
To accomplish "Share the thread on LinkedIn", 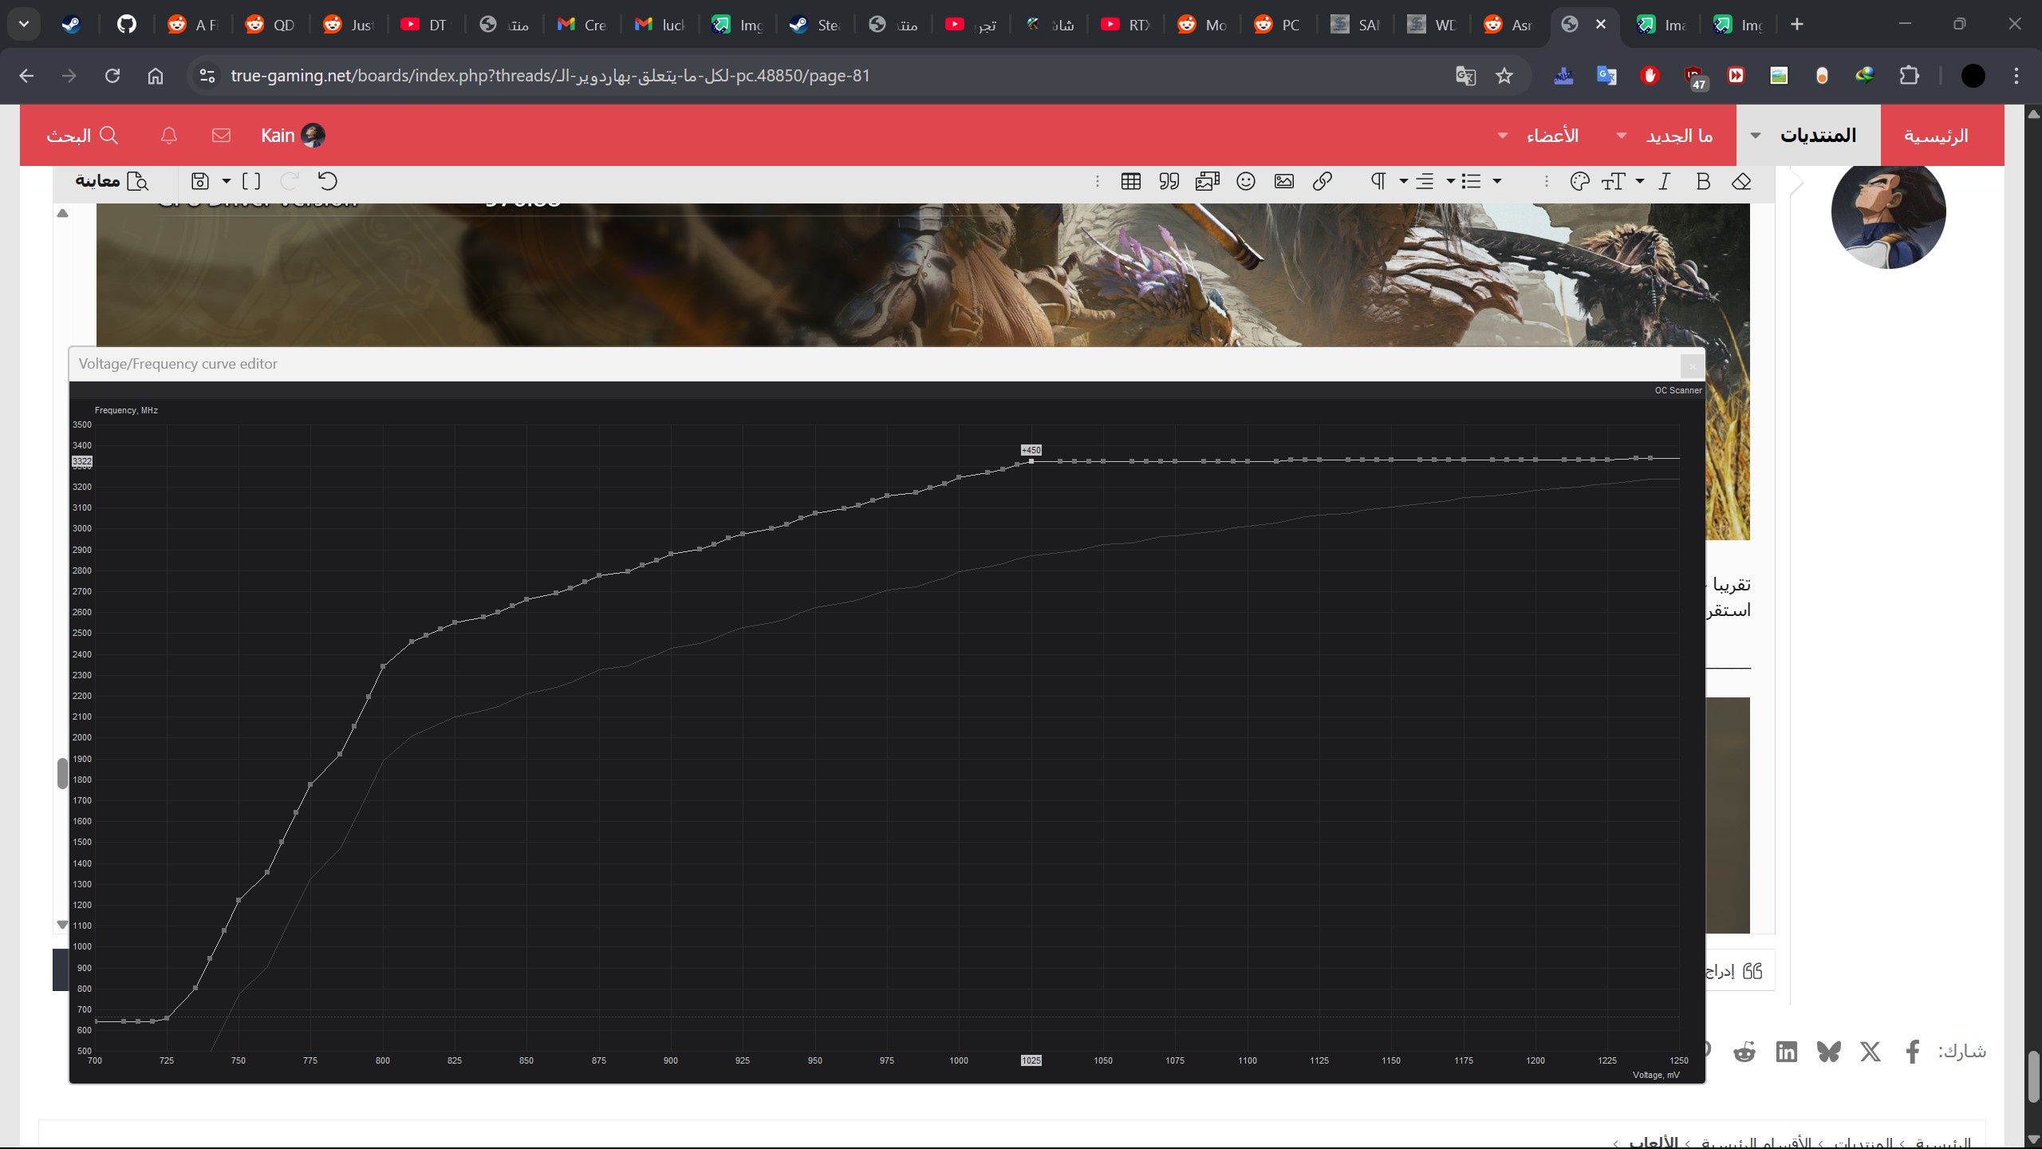I will pyautogui.click(x=1787, y=1052).
